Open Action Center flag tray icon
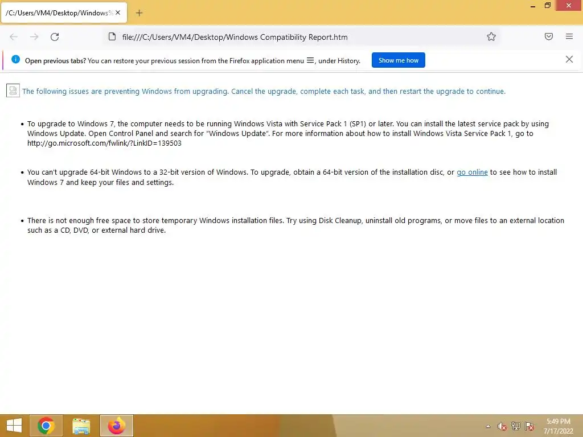Image resolution: width=583 pixels, height=437 pixels. click(x=529, y=426)
